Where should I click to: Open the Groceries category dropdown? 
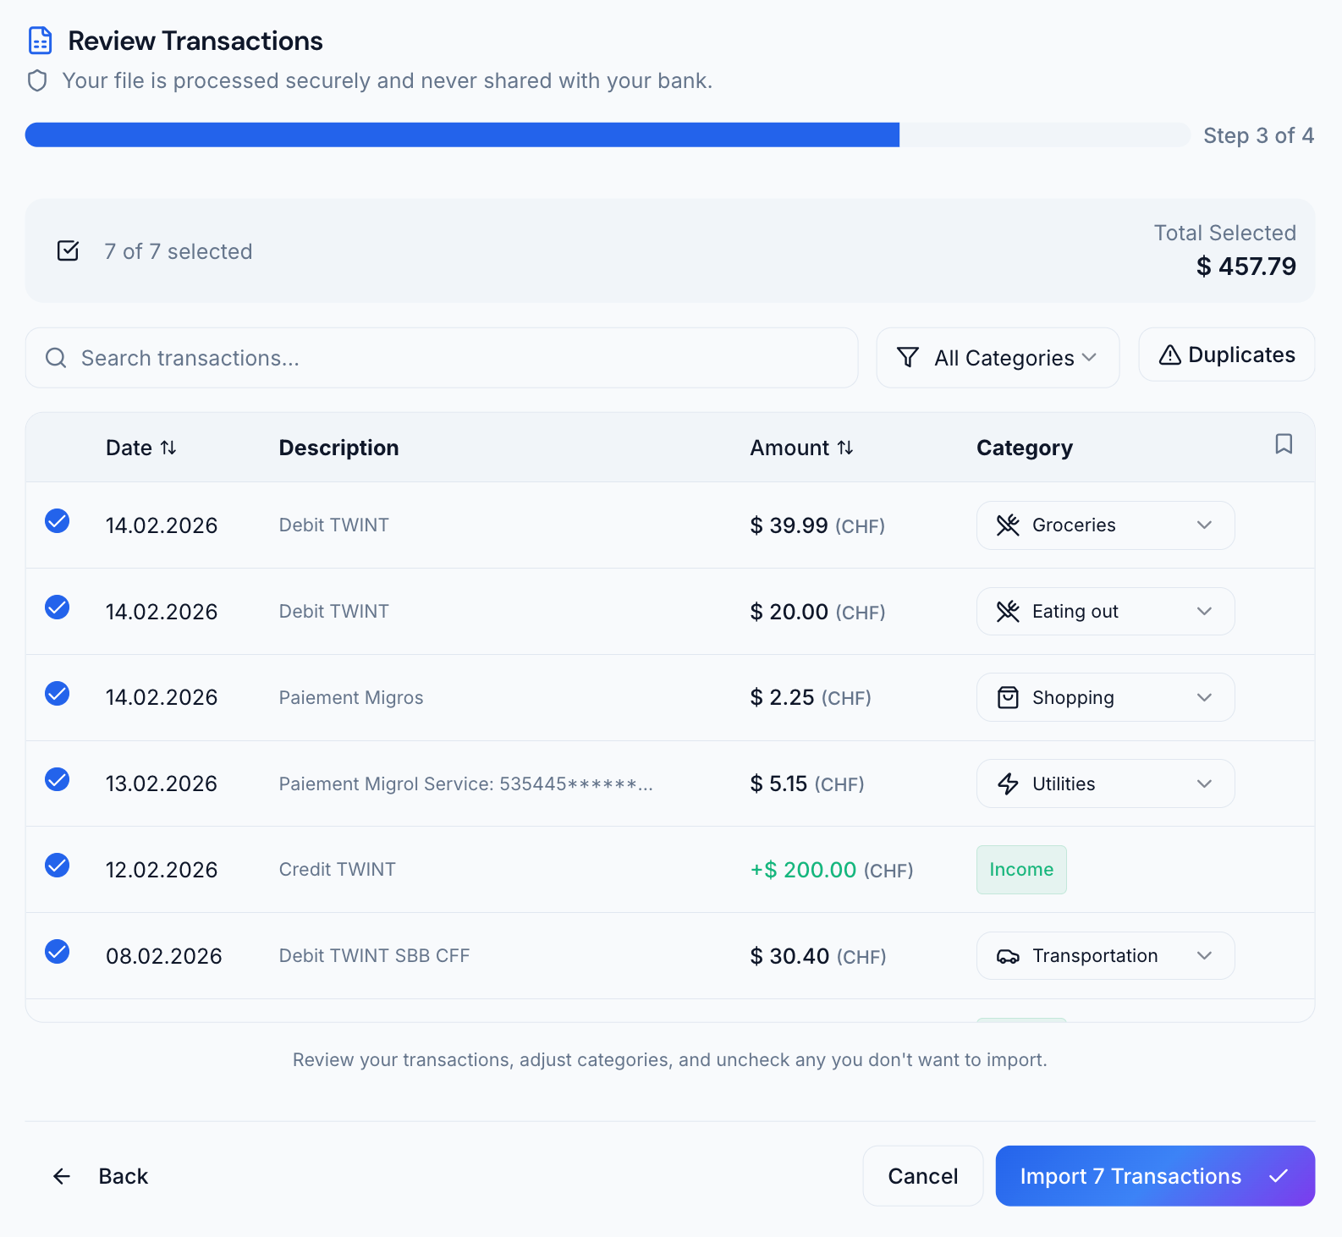[1104, 525]
